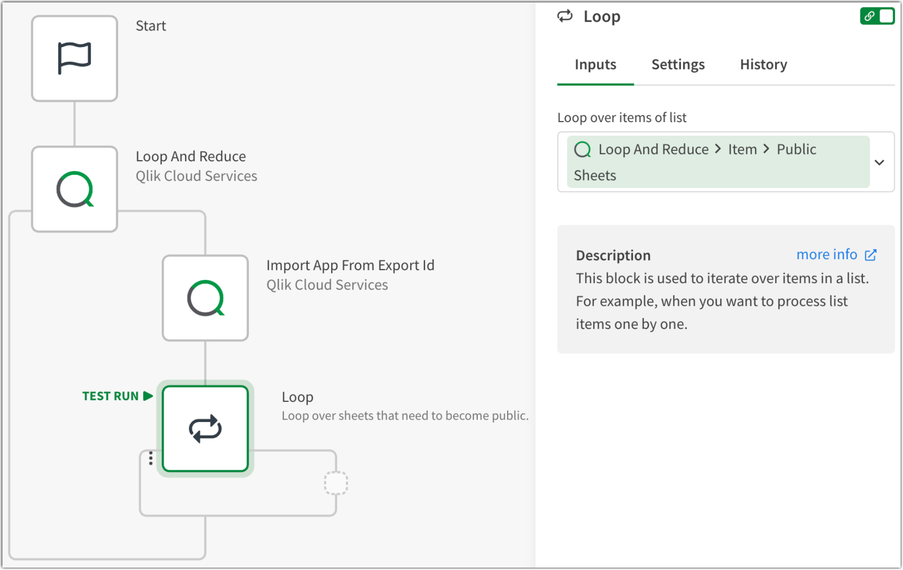
Task: Follow the more info link
Action: click(827, 255)
